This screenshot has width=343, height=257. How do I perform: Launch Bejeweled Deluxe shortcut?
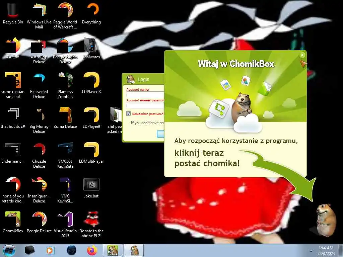click(39, 85)
